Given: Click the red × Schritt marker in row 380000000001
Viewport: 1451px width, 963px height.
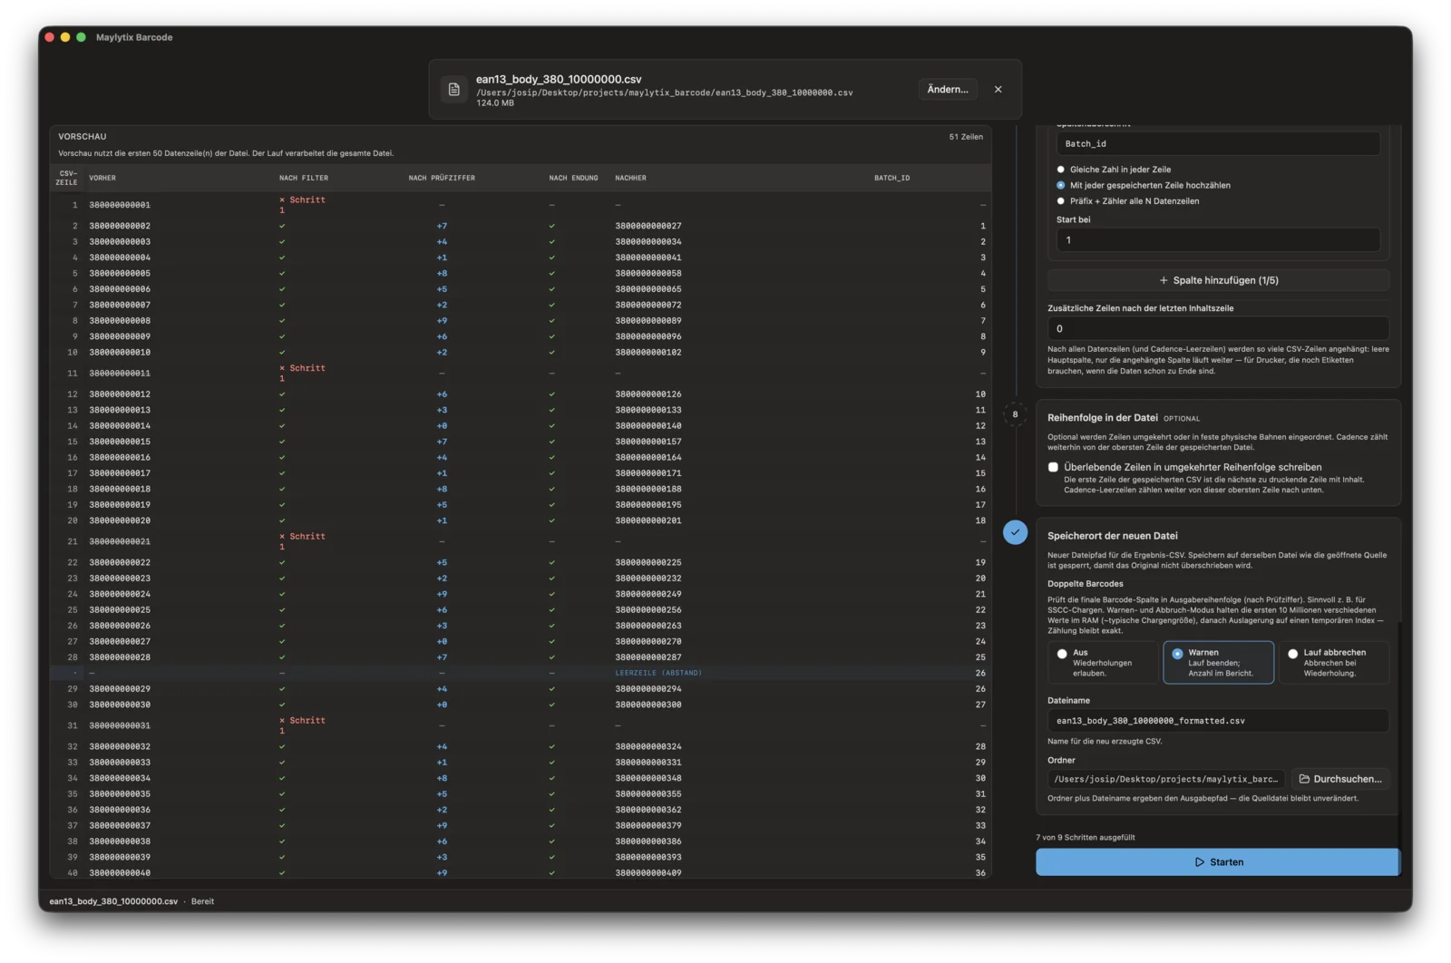Looking at the screenshot, I should pyautogui.click(x=302, y=204).
